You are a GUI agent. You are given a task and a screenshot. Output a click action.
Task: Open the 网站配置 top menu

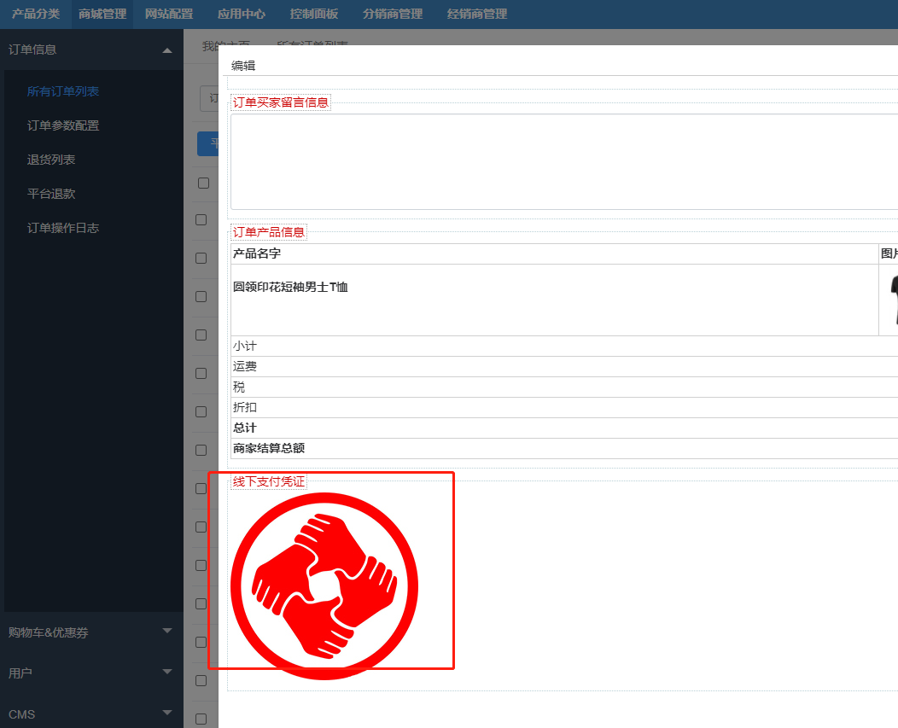169,14
